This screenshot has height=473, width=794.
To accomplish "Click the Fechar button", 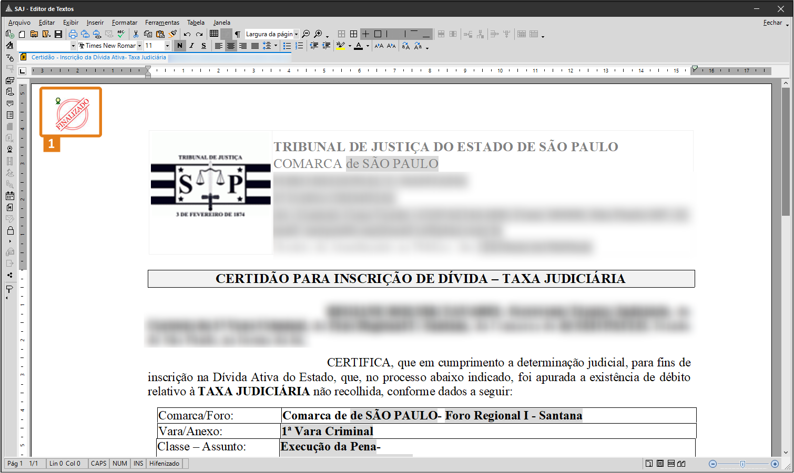I will click(772, 23).
